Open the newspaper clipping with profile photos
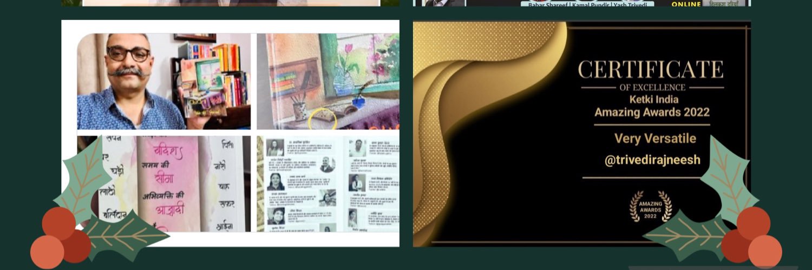The width and height of the screenshot is (812, 270). click(x=328, y=184)
